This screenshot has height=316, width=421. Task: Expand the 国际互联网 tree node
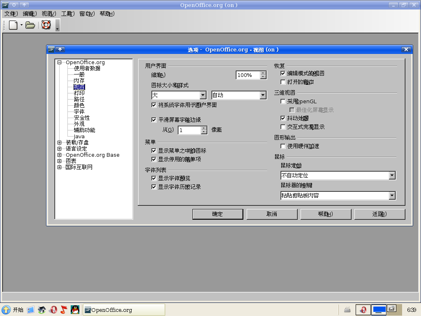[x=59, y=167]
